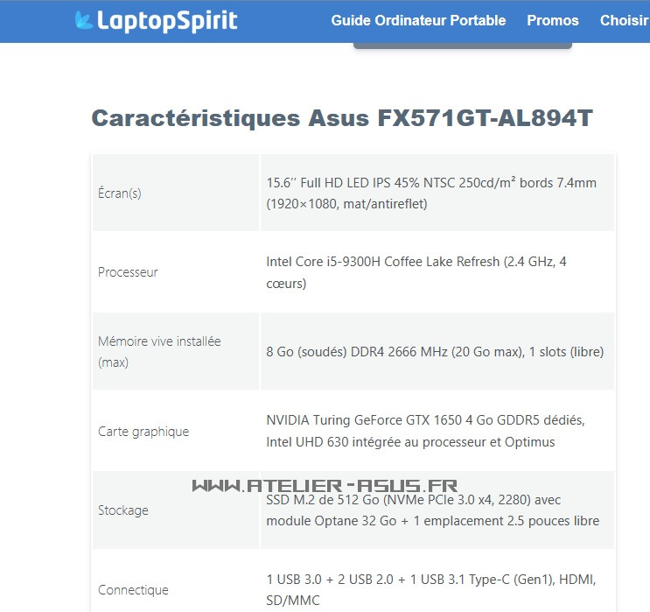The width and height of the screenshot is (650, 612).
Task: Open the Choisir menu item
Action: click(x=625, y=20)
